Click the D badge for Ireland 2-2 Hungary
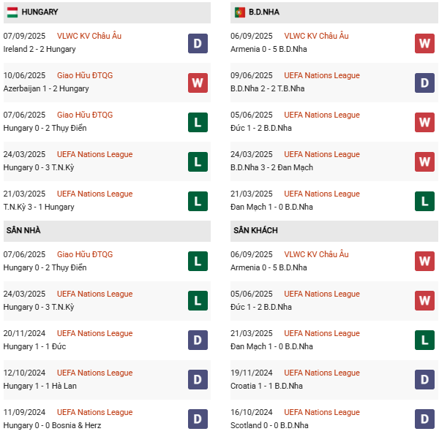The image size is (439, 434). tap(198, 43)
